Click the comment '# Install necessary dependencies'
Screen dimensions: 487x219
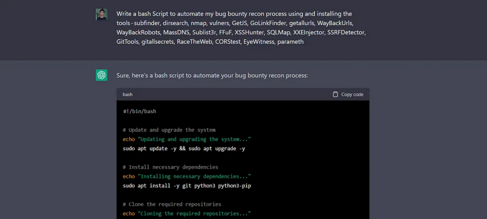point(170,167)
